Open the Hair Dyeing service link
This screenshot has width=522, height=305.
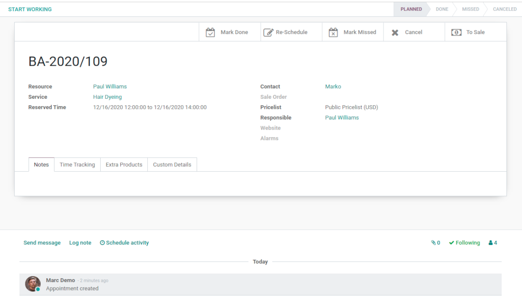pos(107,97)
